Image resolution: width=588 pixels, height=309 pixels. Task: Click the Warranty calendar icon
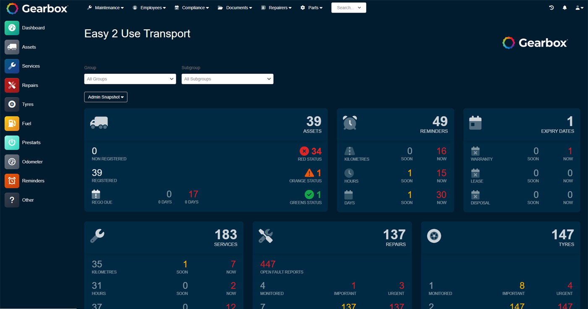(475, 151)
